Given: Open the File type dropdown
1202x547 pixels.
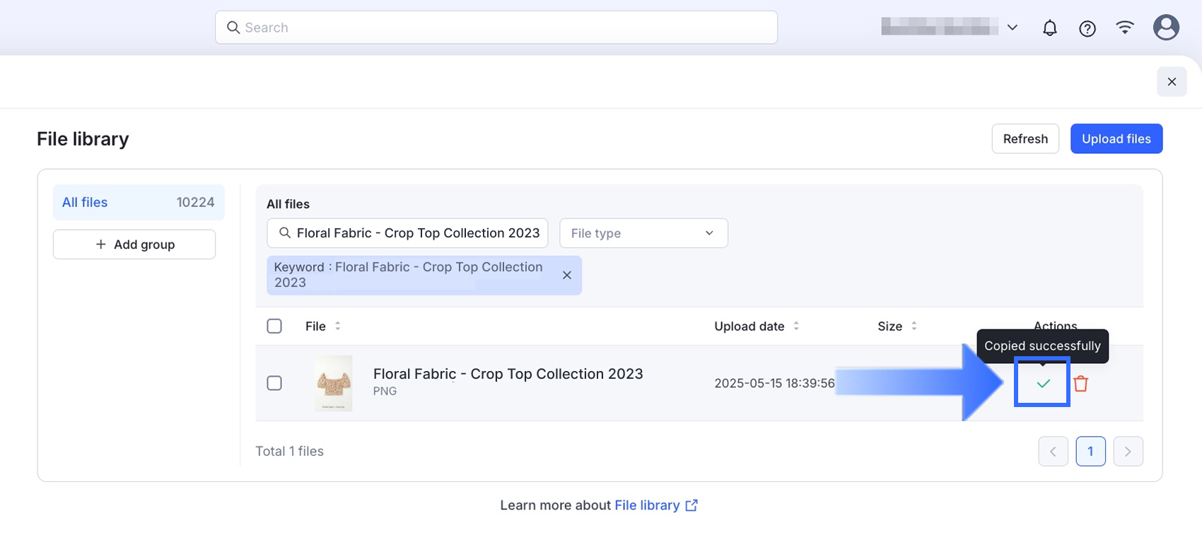Looking at the screenshot, I should click(x=643, y=233).
